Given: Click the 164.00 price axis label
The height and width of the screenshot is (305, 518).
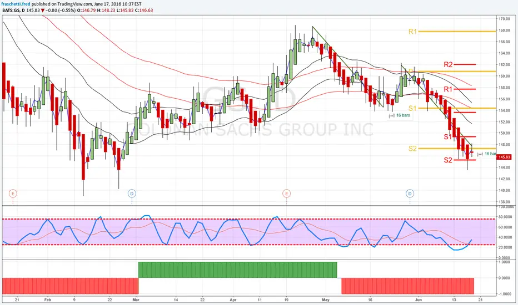Looking at the screenshot, I should point(505,53).
